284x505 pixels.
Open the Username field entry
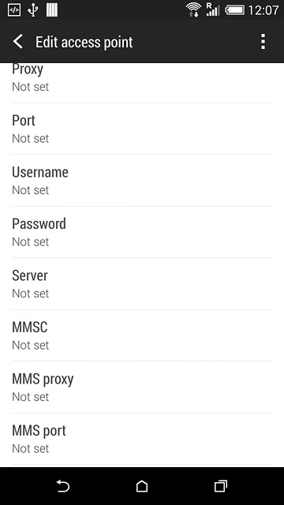click(x=142, y=181)
